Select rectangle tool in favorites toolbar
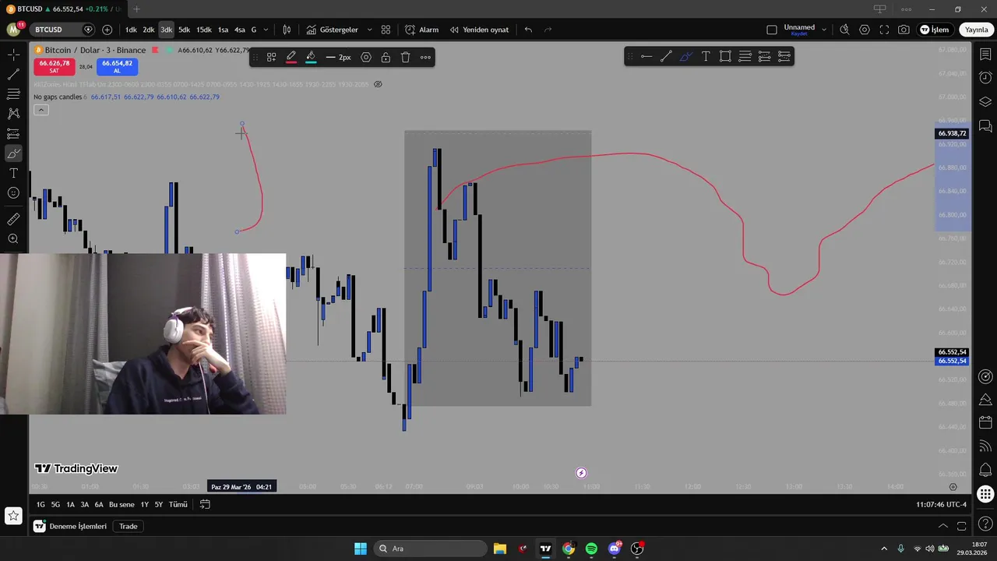Screen dimensions: 997x561 coord(725,56)
